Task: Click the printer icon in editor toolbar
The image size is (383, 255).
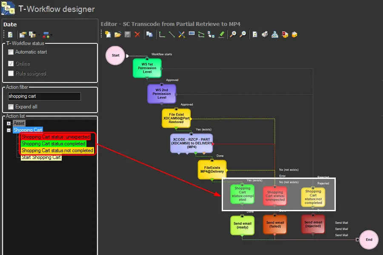Action: 265,34
